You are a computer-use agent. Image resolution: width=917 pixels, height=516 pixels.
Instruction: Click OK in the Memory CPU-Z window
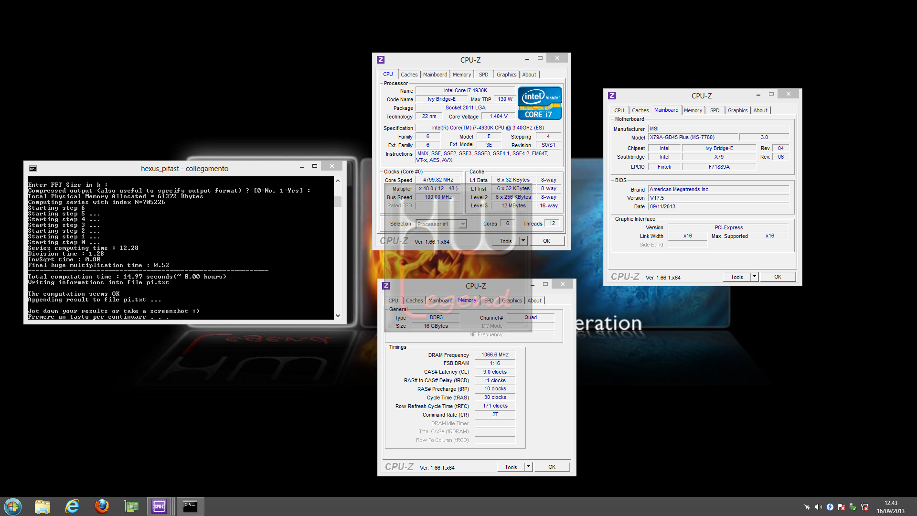click(x=552, y=467)
